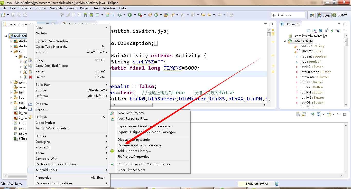Toggle Hide Local Types in Outline toolbar
This screenshot has height=189, width=351.
coord(338,31)
